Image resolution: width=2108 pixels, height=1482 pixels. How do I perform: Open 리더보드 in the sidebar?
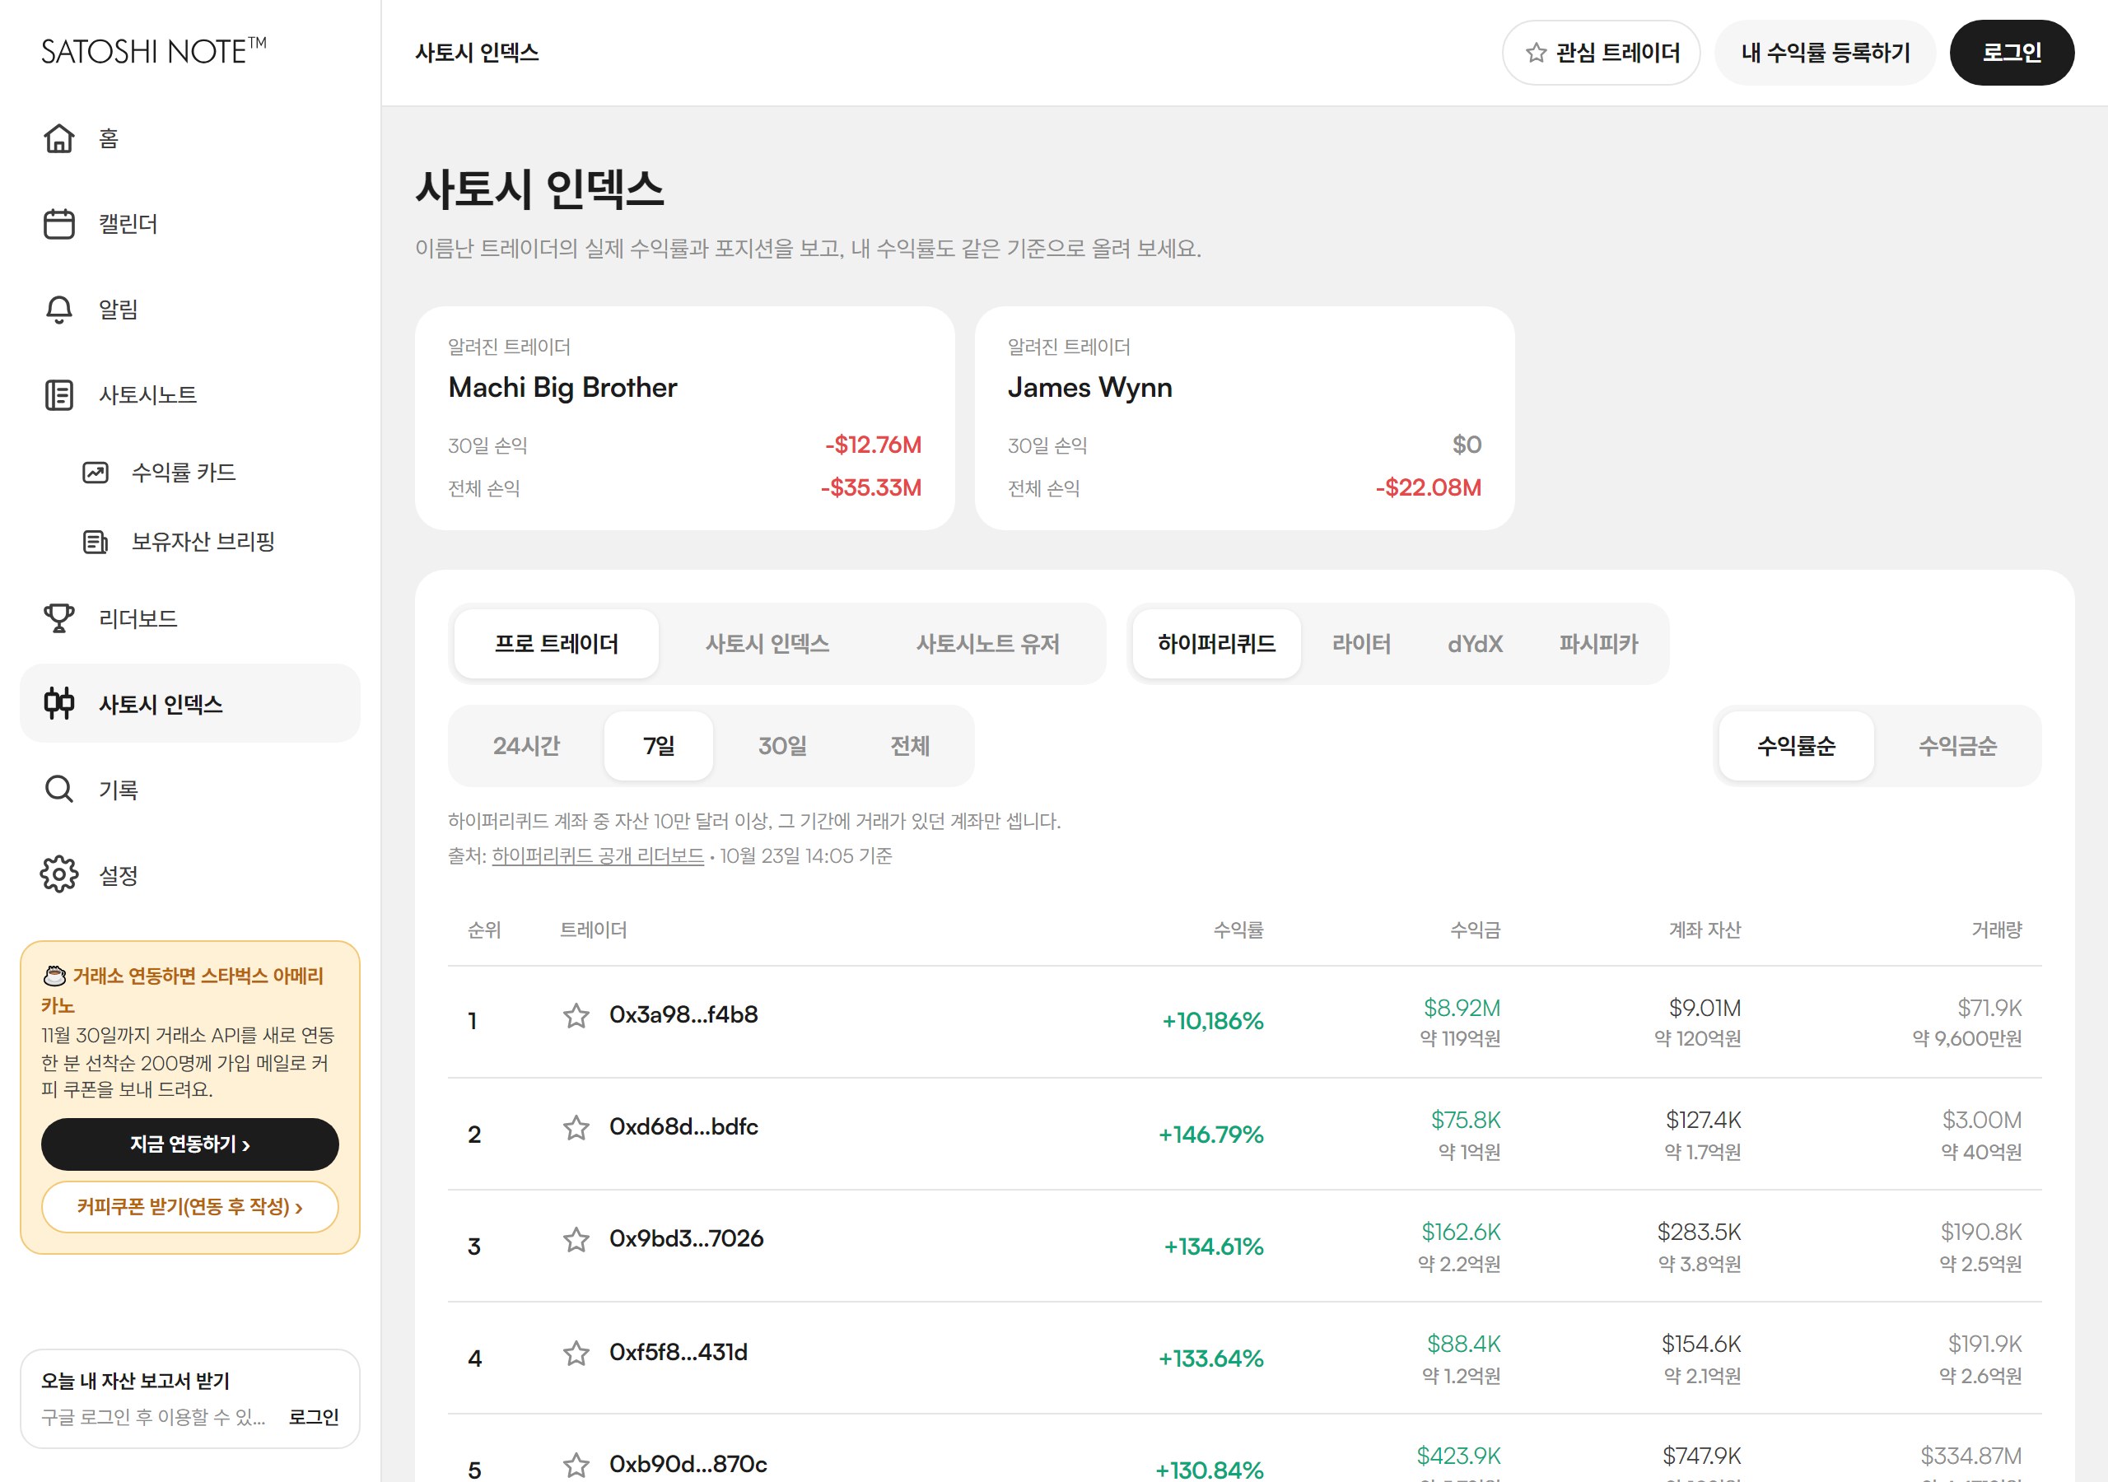coord(190,618)
